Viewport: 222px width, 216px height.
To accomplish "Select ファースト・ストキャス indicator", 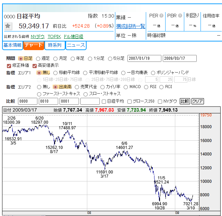I will click(x=39, y=94).
